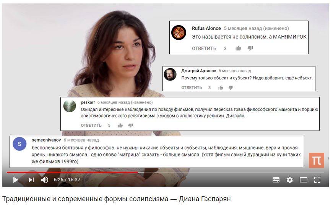
Task: Click the orange channel watermark logo
Action: tap(317, 160)
